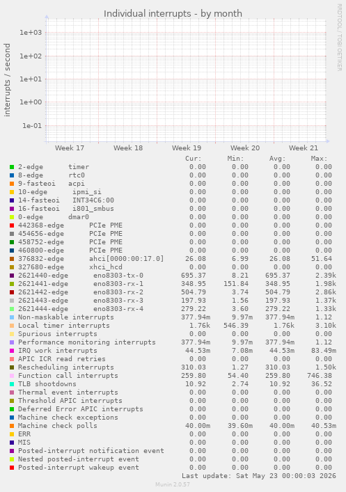Viewport: 346px width, 492px height.
Task: Click the Machine check polls legend entry
Action: click(x=58, y=426)
